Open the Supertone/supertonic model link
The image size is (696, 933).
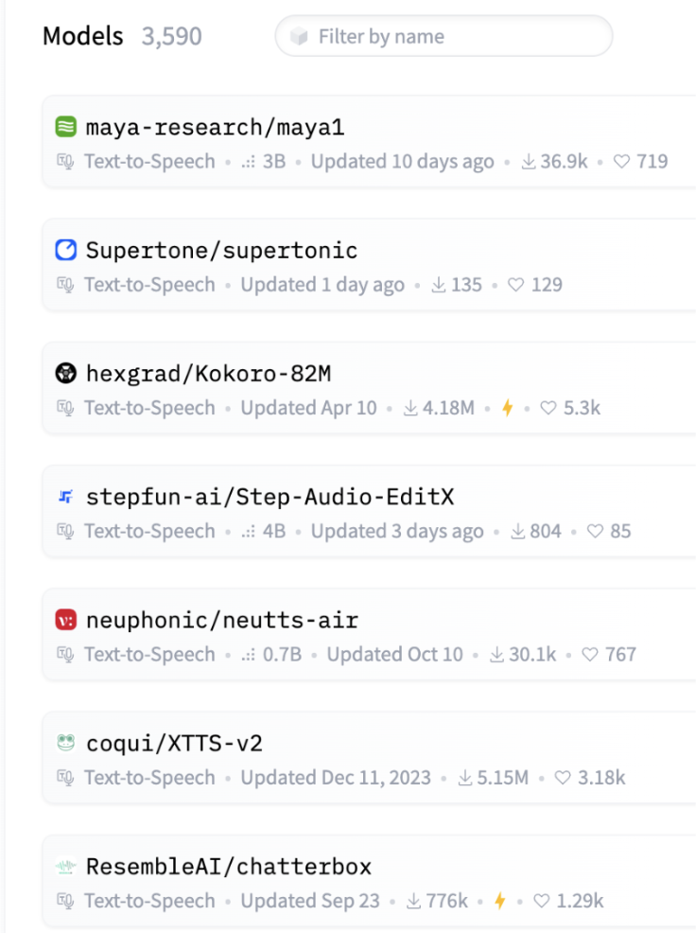221,250
